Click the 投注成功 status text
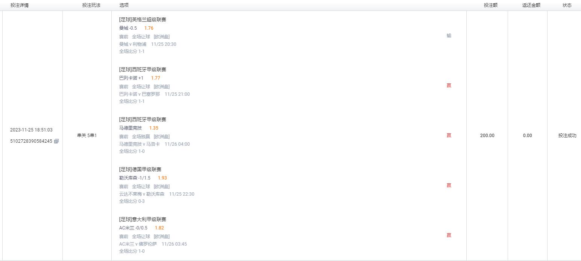Screen dimensions: 581x261 point(567,136)
